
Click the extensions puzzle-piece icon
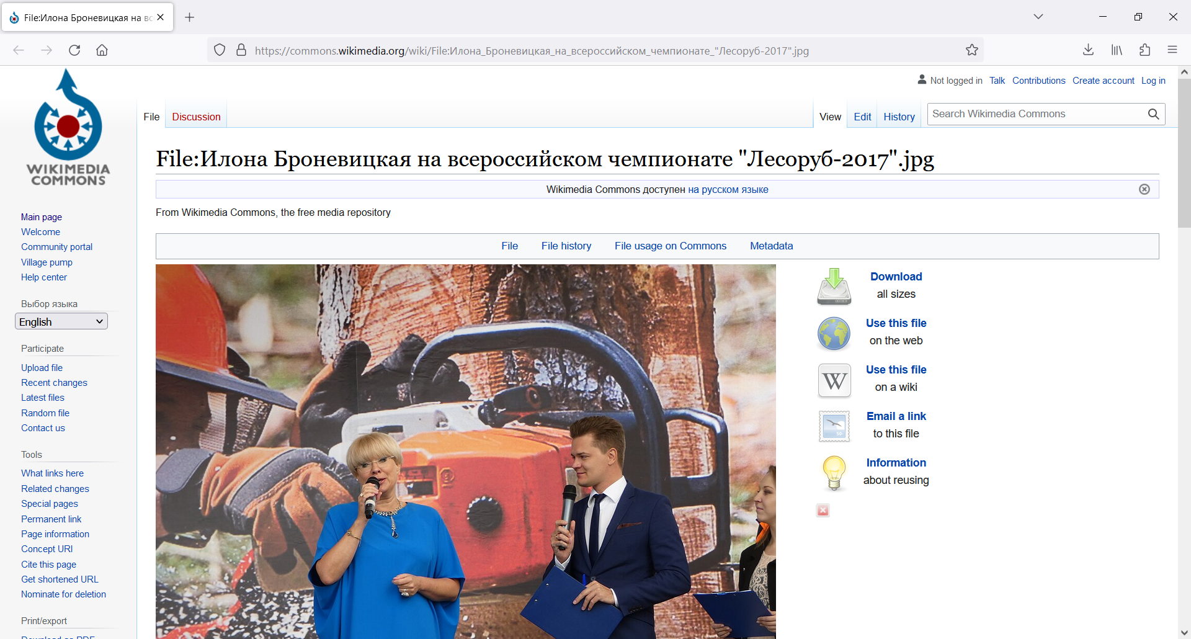(1144, 50)
